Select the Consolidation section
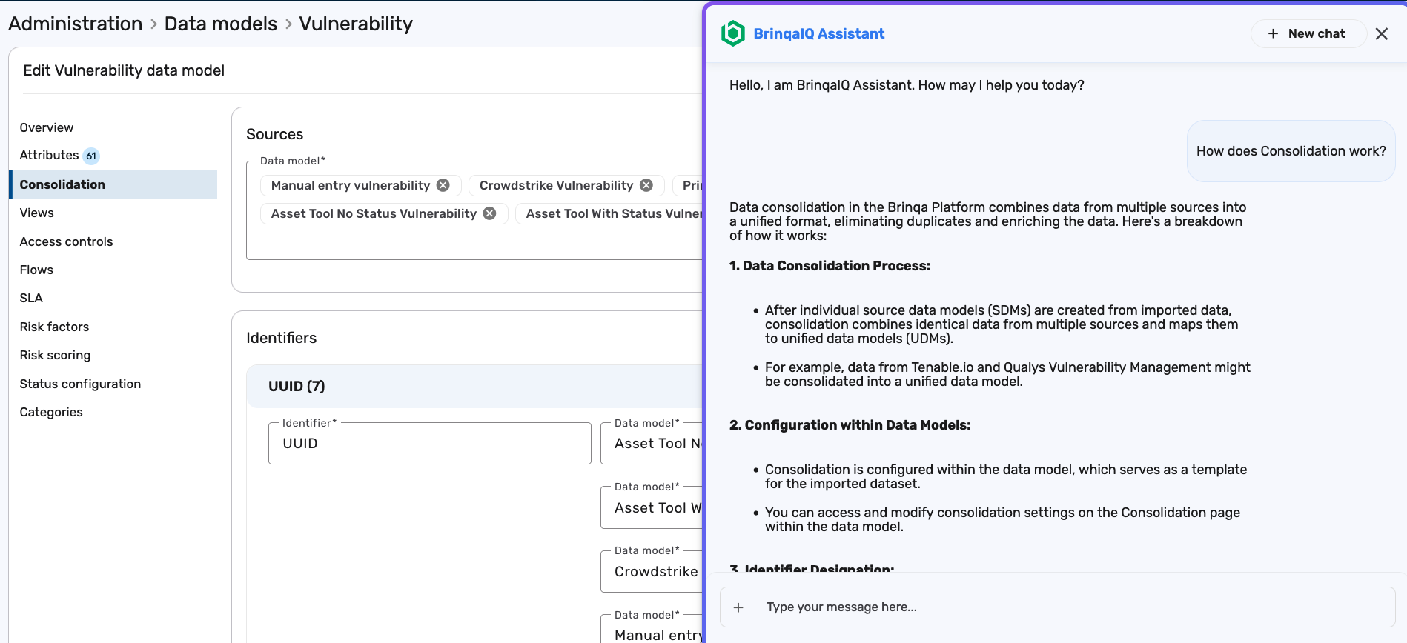1407x643 pixels. [113, 184]
